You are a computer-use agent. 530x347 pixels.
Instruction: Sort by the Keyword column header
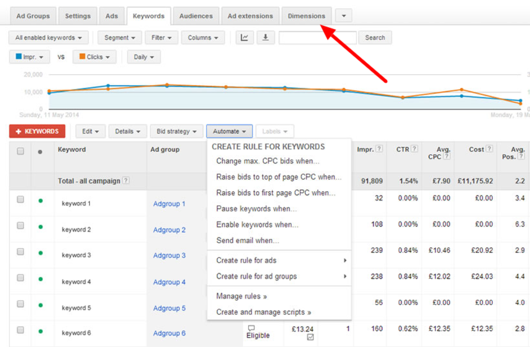click(x=72, y=149)
